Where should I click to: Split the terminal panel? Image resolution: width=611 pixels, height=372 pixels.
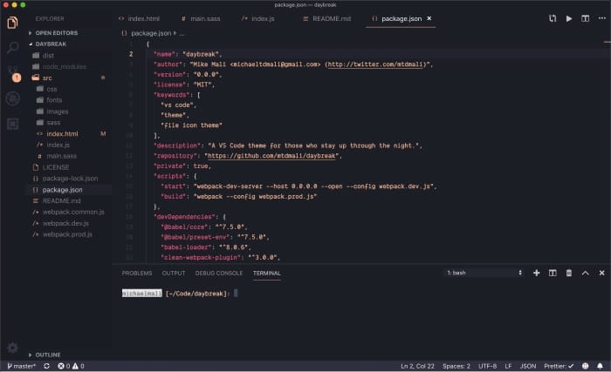(x=553, y=273)
